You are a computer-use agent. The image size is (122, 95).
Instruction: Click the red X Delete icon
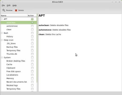16,10
